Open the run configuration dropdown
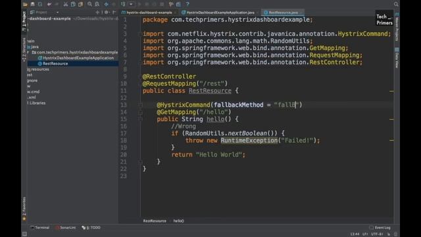The image size is (421, 237). [x=131, y=4]
